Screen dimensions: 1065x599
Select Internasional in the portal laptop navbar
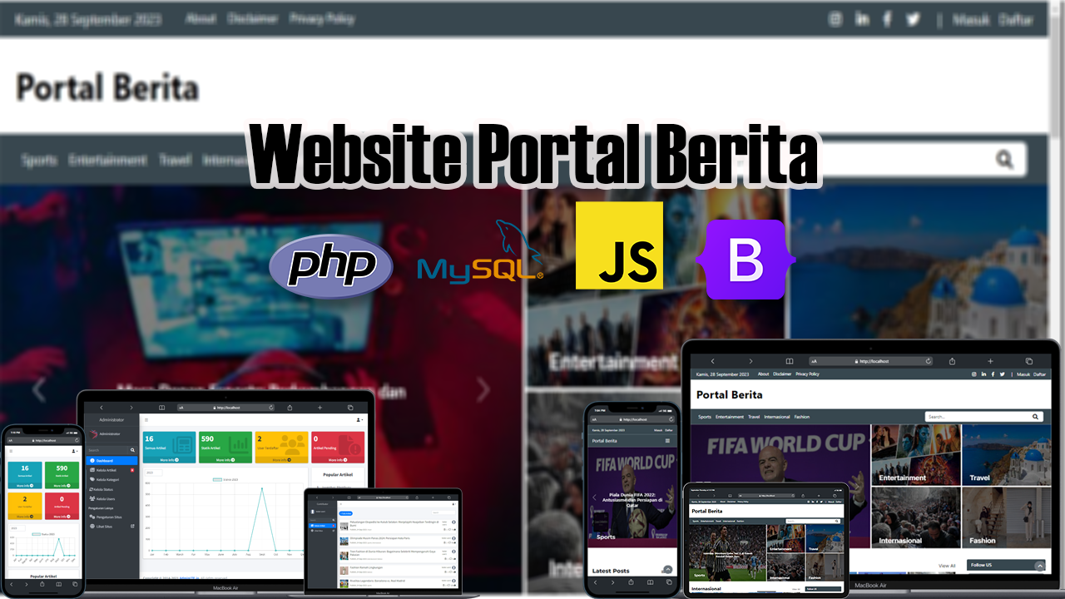(777, 417)
